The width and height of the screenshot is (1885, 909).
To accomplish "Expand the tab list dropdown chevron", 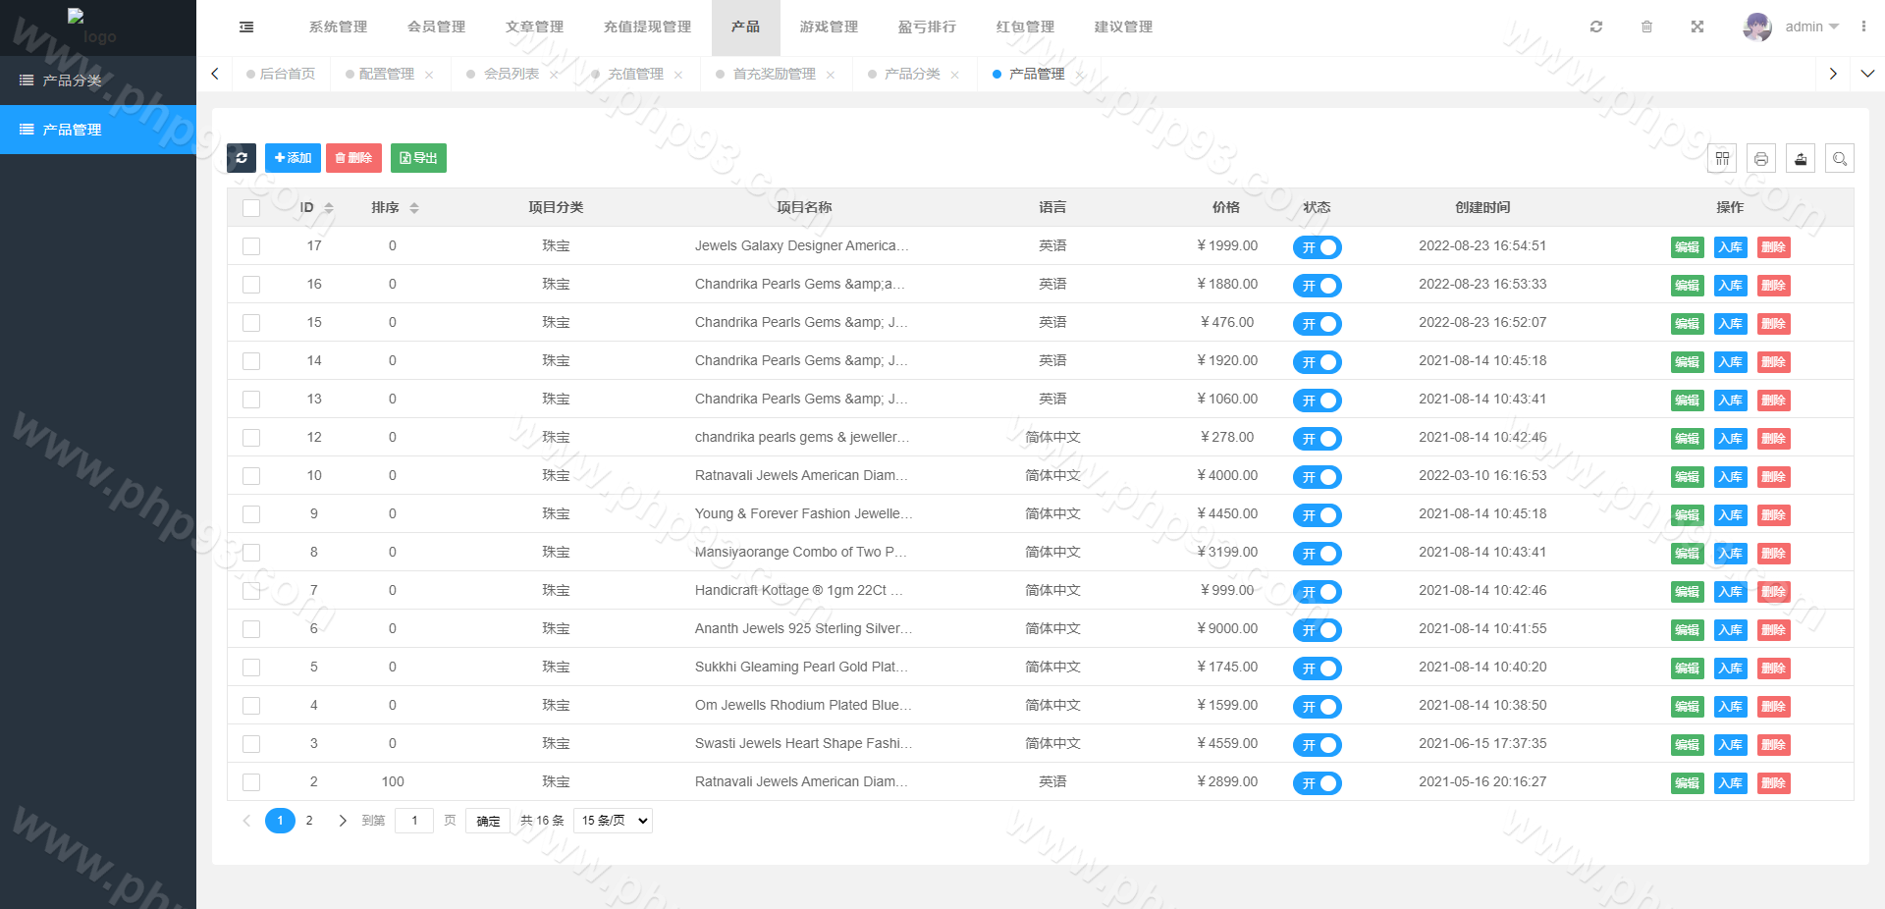I will coord(1867,74).
